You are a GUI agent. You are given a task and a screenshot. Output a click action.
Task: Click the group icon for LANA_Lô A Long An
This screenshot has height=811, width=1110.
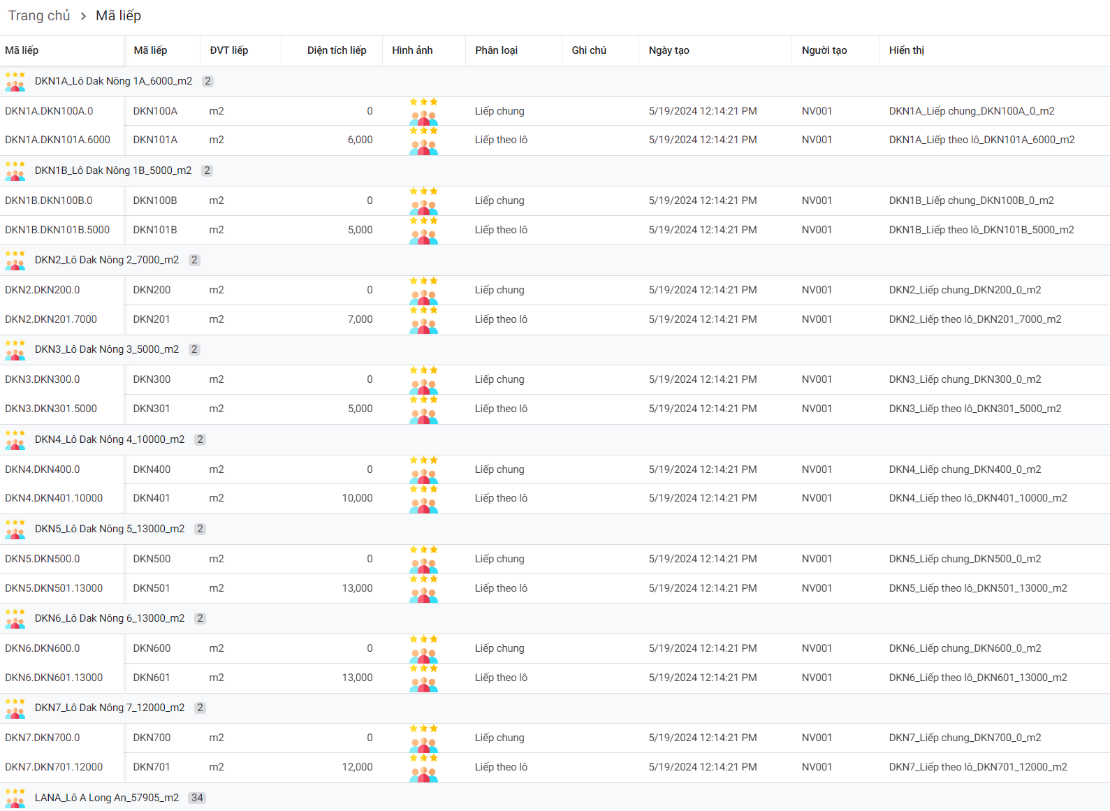(15, 798)
